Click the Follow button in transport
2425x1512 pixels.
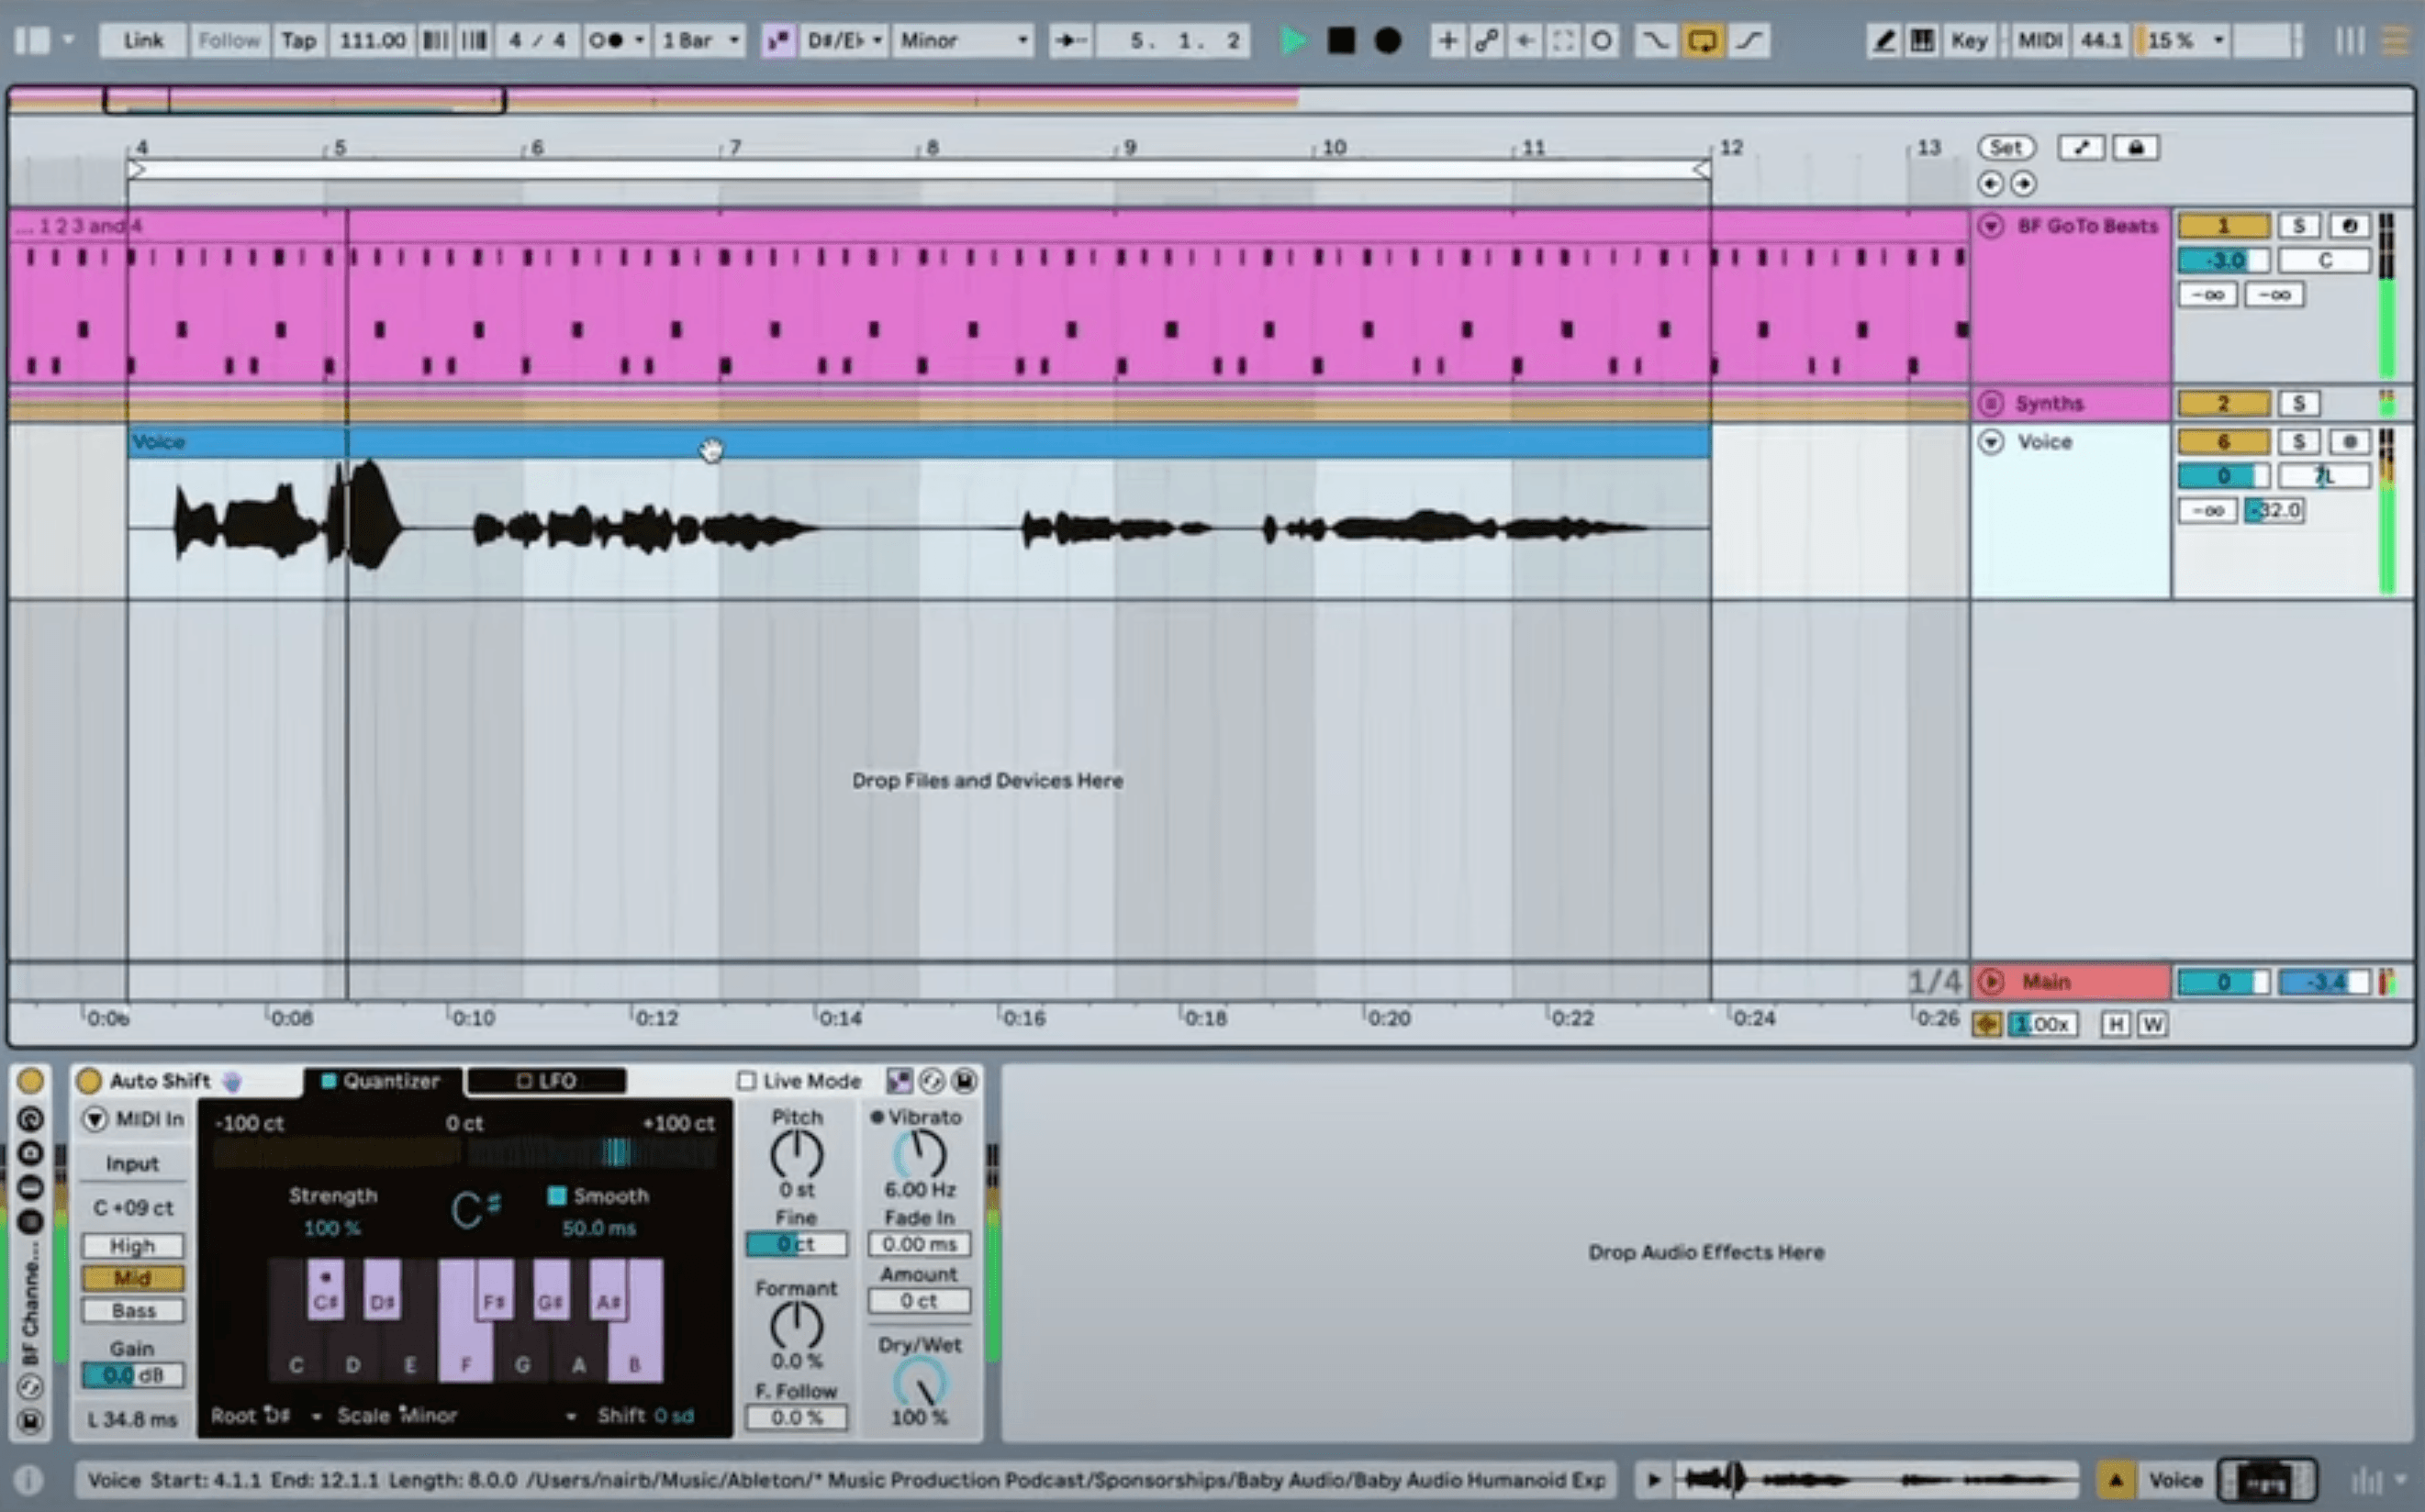coord(227,39)
